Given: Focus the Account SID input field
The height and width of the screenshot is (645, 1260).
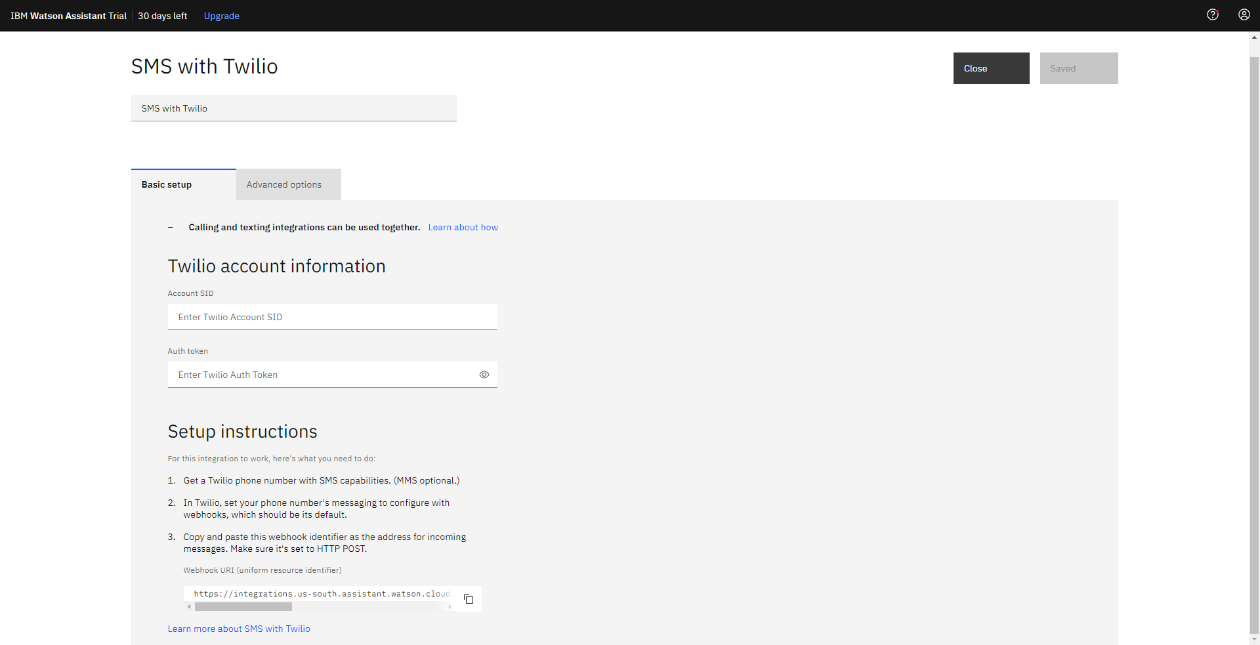Looking at the screenshot, I should pyautogui.click(x=333, y=317).
